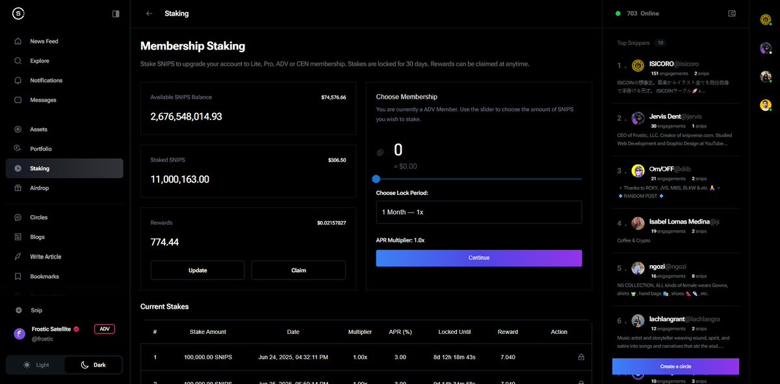Click the ADV membership badge
The height and width of the screenshot is (384, 780).
(x=104, y=329)
